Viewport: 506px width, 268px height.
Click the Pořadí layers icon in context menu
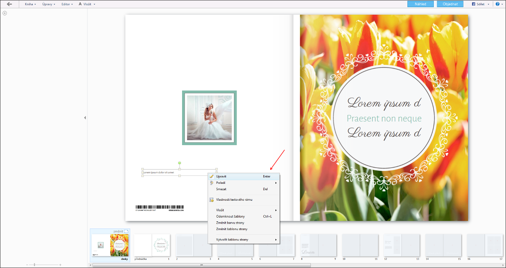pyautogui.click(x=211, y=183)
